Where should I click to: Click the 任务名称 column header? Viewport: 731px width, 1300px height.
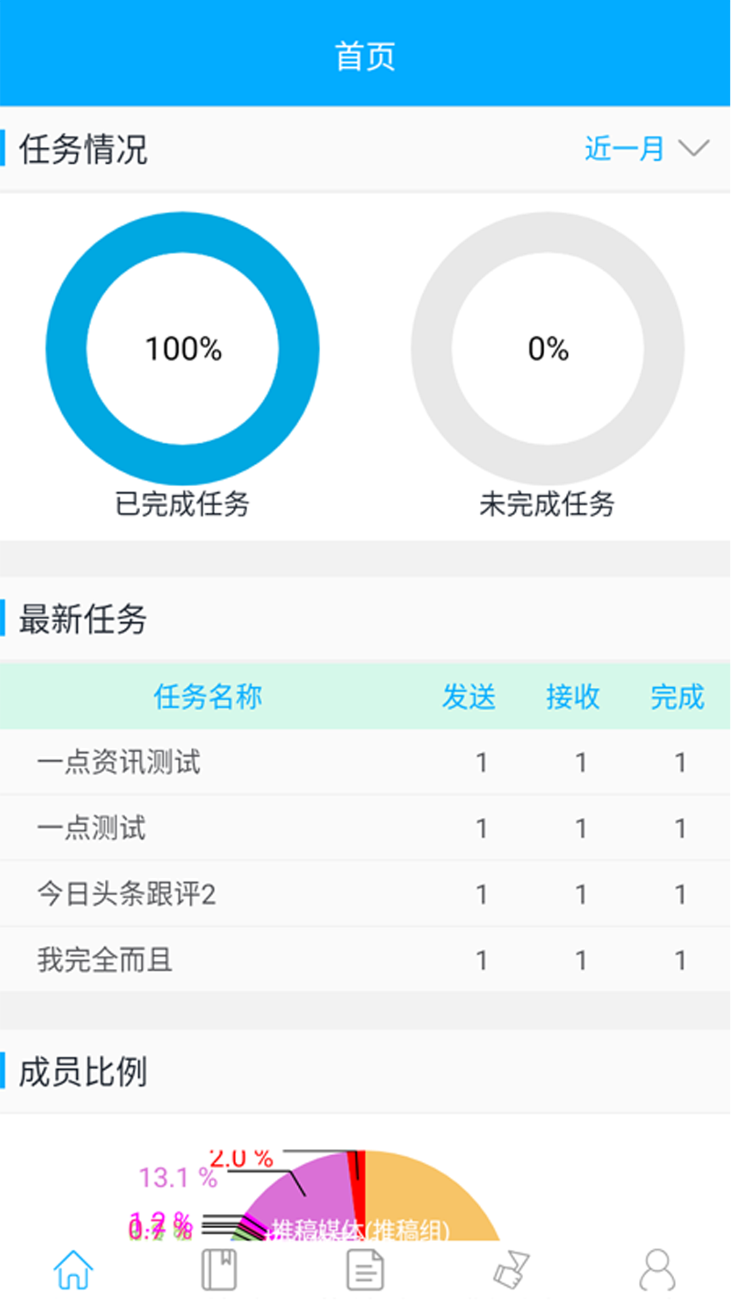pos(208,697)
